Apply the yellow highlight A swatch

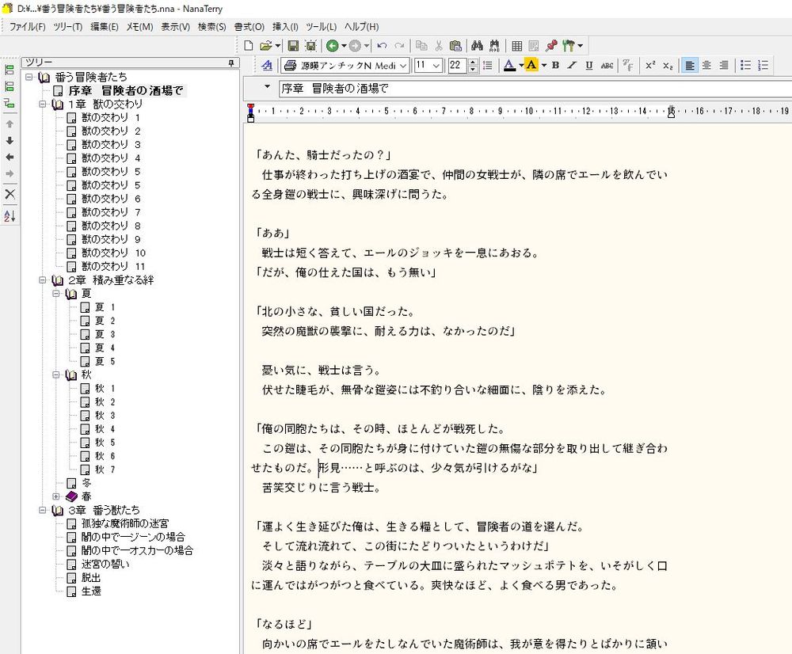pyautogui.click(x=531, y=65)
